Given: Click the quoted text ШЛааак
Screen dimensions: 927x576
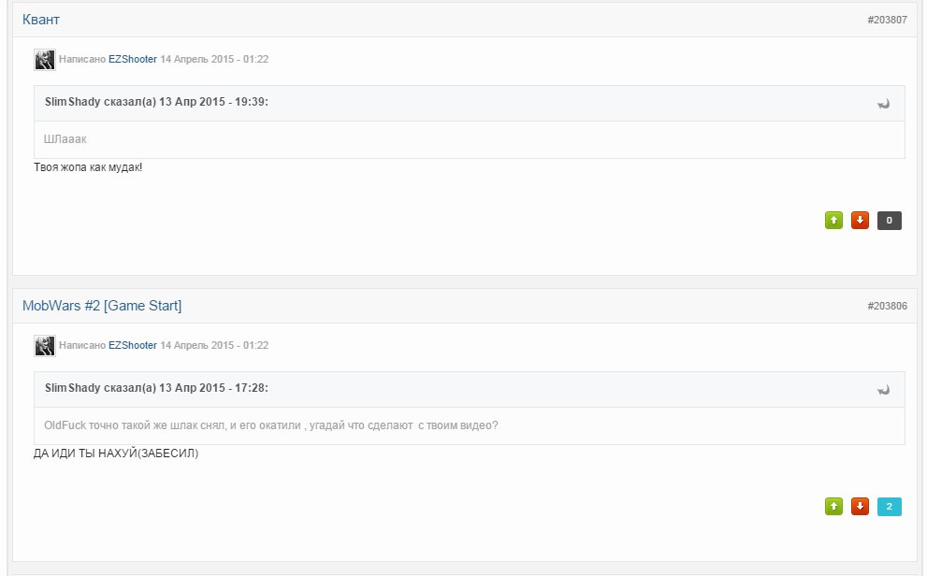Looking at the screenshot, I should pos(65,139).
